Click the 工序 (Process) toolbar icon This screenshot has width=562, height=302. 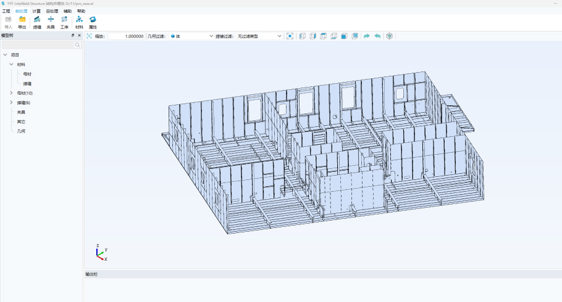tap(64, 22)
